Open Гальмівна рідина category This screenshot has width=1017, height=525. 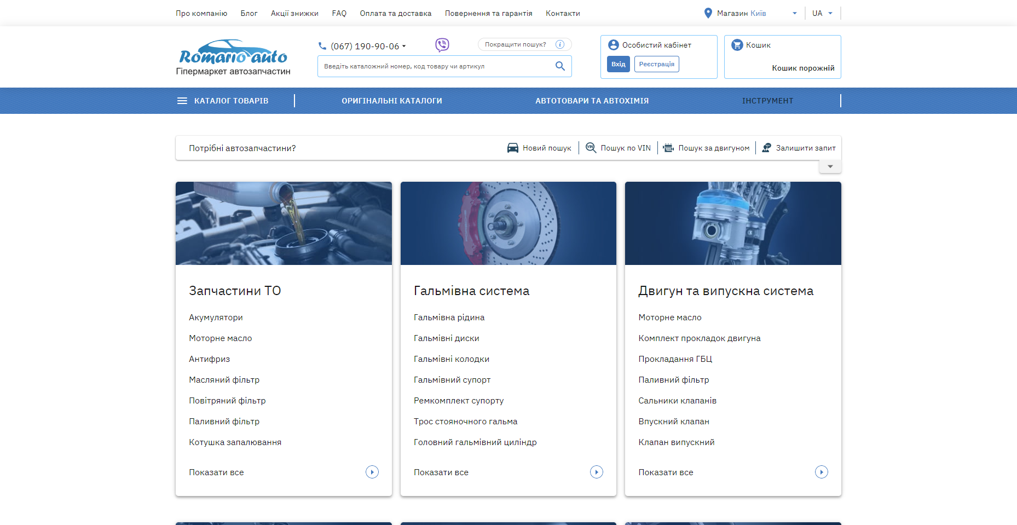449,318
